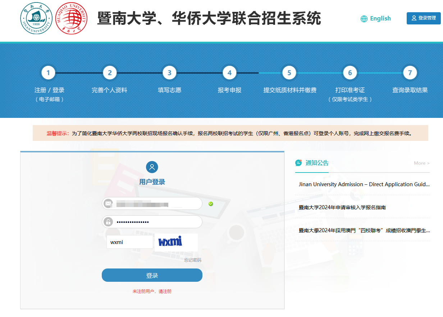
Task: Click the 通知公告 chat bubble icon
Action: [x=298, y=163]
